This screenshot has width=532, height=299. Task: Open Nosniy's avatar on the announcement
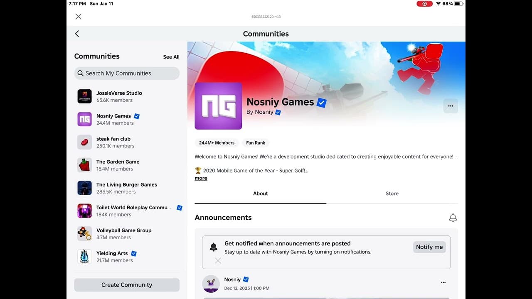211,284
